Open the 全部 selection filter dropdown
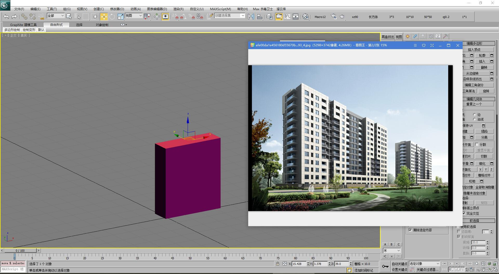This screenshot has width=499, height=274. pos(56,16)
